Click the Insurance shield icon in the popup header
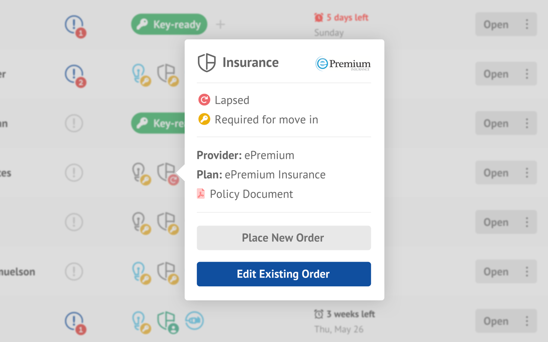548x342 pixels. (x=206, y=63)
